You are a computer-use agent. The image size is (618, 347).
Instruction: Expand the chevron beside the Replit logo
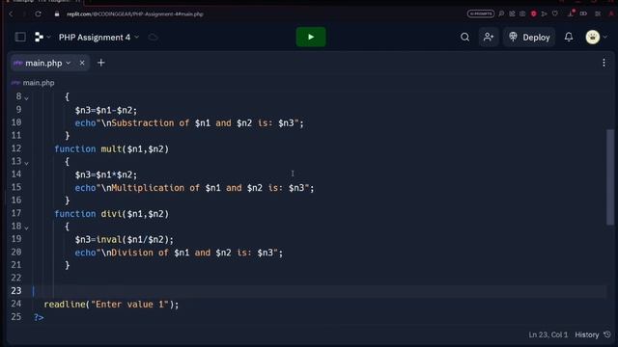(x=48, y=37)
